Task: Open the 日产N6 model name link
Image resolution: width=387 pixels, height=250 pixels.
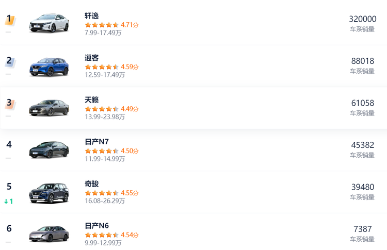Action: coord(96,226)
